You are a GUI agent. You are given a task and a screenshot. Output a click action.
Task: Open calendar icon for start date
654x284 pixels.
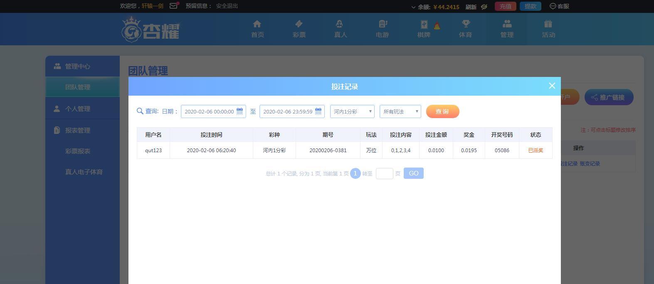coord(239,111)
